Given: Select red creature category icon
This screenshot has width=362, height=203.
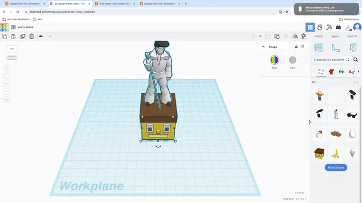Looking at the screenshot, I should (331, 72).
